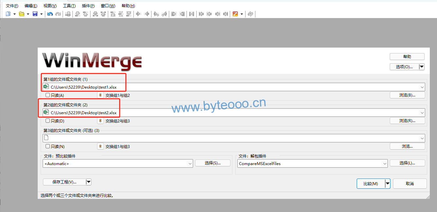Click the Save floppy-disk toolbar icon
Image resolution: width=437 pixels, height=212 pixels.
tap(35, 14)
